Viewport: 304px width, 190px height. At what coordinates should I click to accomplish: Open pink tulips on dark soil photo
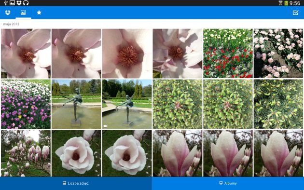pos(278,54)
